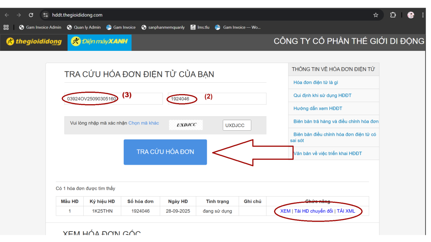This screenshot has height=242, width=431.
Task: Click the browser back arrow
Action: [7, 15]
